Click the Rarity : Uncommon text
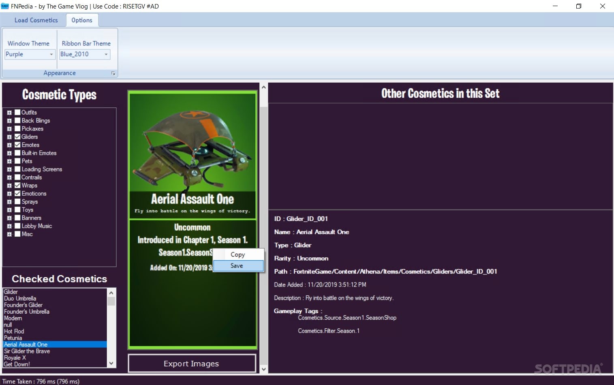This screenshot has height=385, width=614. pos(301,259)
